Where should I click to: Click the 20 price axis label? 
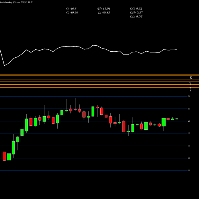[x=189, y=170]
